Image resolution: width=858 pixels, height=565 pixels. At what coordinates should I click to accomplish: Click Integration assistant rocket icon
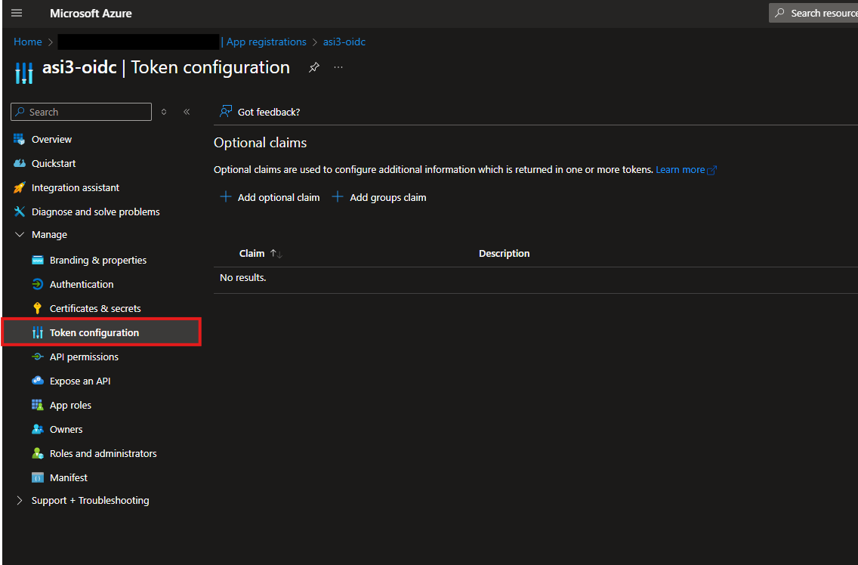point(19,188)
